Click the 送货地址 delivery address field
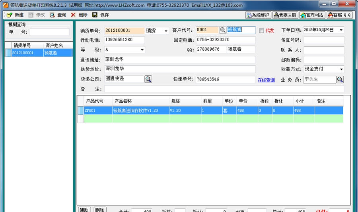358x212 pixels. coord(180,69)
